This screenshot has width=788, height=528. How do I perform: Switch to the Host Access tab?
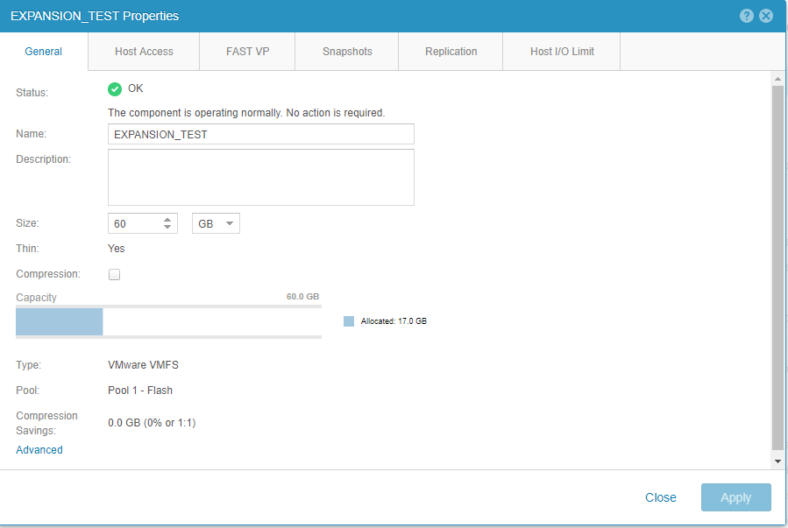pos(144,51)
